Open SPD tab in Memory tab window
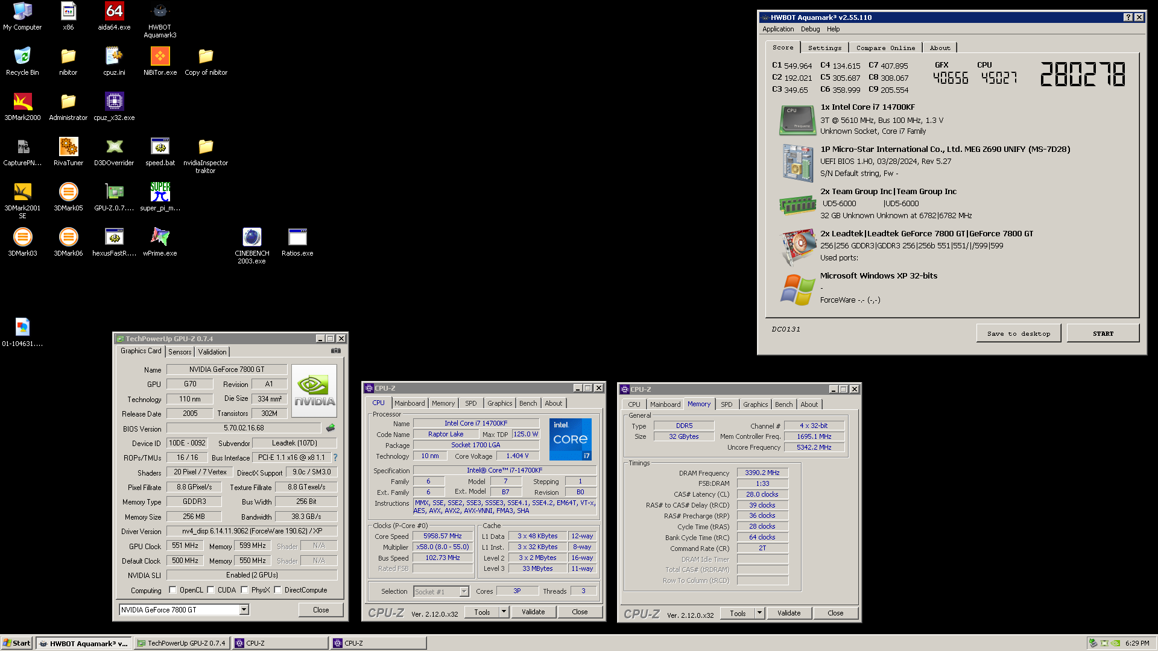This screenshot has width=1158, height=651. point(727,404)
